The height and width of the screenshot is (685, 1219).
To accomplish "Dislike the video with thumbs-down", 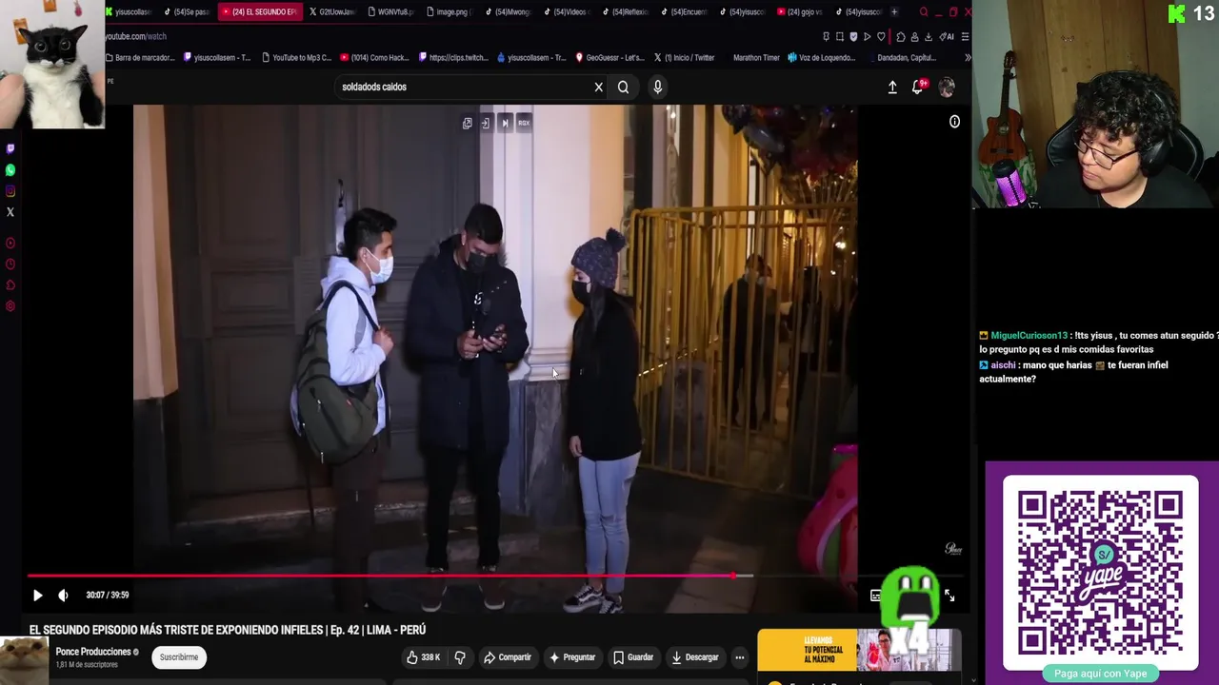I will [x=460, y=657].
